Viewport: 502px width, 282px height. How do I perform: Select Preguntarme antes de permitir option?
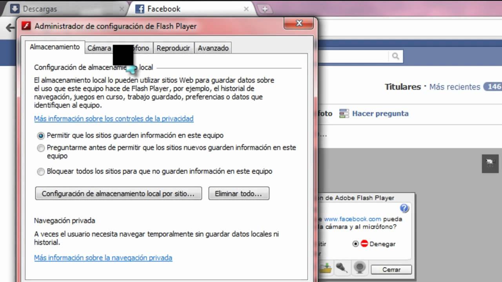pyautogui.click(x=41, y=148)
